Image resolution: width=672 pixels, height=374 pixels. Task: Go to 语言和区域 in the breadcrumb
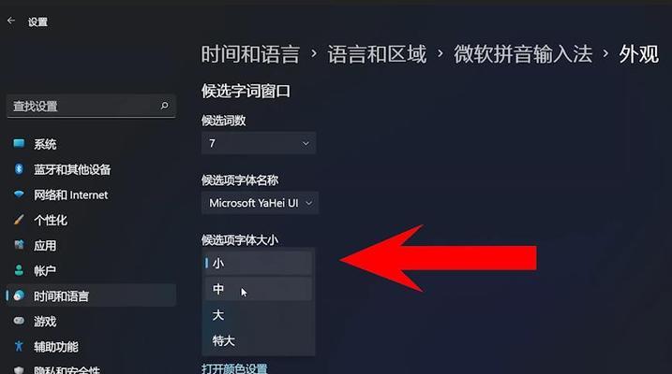click(377, 54)
